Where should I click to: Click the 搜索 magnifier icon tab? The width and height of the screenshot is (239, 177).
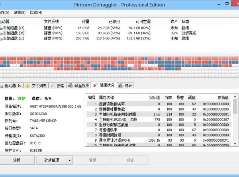[53, 86]
